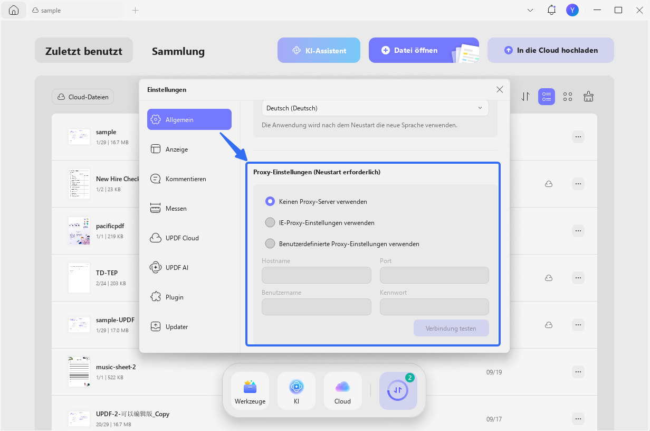Open more options for sample file
This screenshot has height=431, width=650.
[578, 137]
